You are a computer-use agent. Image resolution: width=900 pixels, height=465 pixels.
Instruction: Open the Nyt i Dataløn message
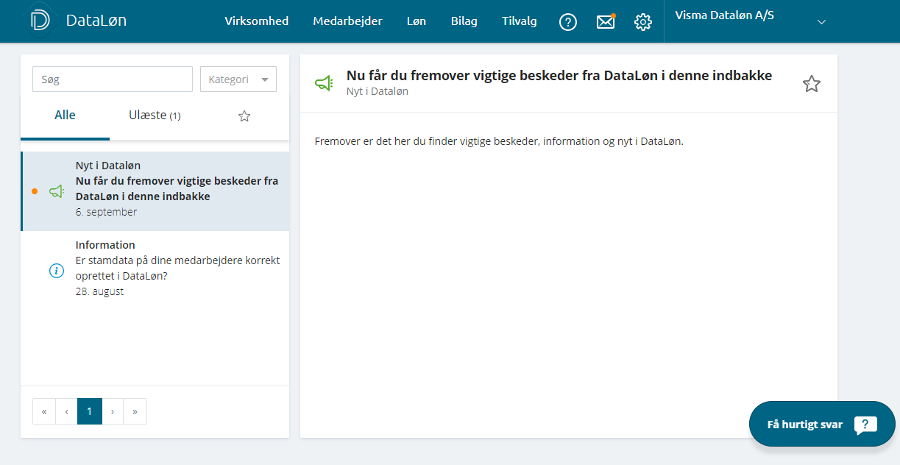(x=155, y=191)
